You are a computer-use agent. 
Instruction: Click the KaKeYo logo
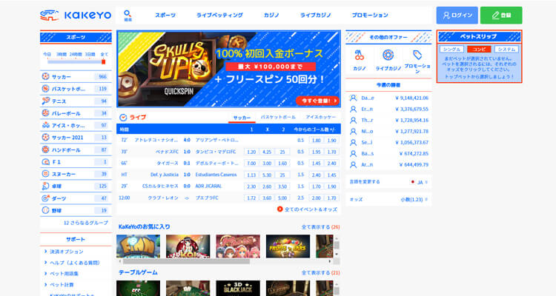click(x=76, y=16)
